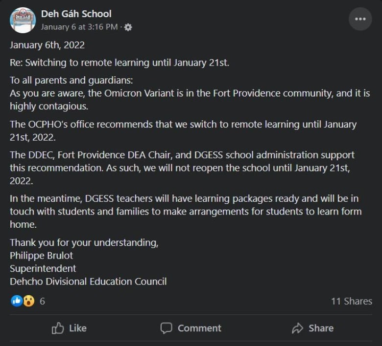Comment on the post
Screen dimensions: 382x346
(x=191, y=328)
